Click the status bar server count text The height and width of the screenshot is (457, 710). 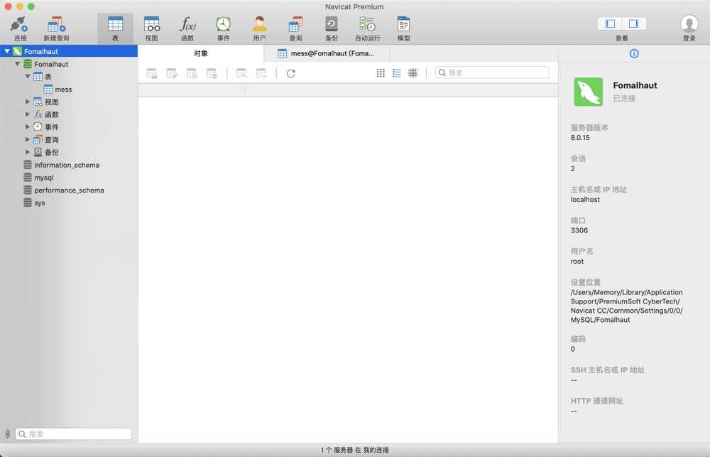[354, 450]
